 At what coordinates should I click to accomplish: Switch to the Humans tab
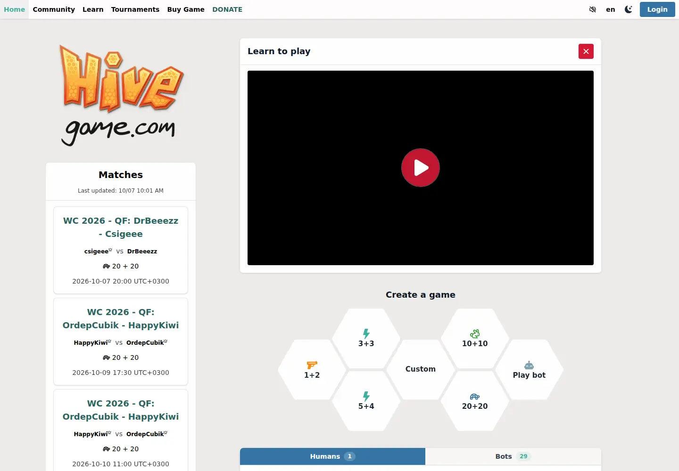coord(332,456)
